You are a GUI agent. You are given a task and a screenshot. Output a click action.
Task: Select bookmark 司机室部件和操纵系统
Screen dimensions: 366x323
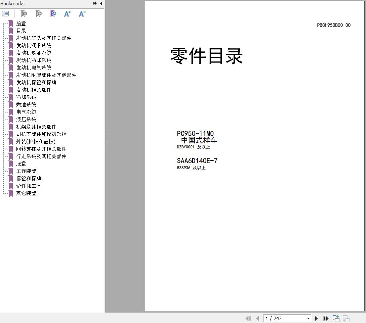coord(41,134)
